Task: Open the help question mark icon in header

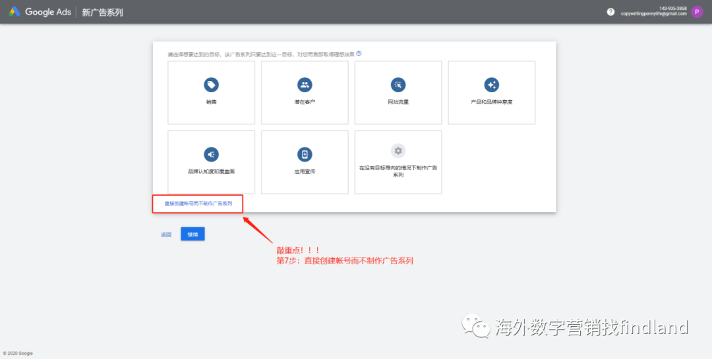Action: coord(610,12)
